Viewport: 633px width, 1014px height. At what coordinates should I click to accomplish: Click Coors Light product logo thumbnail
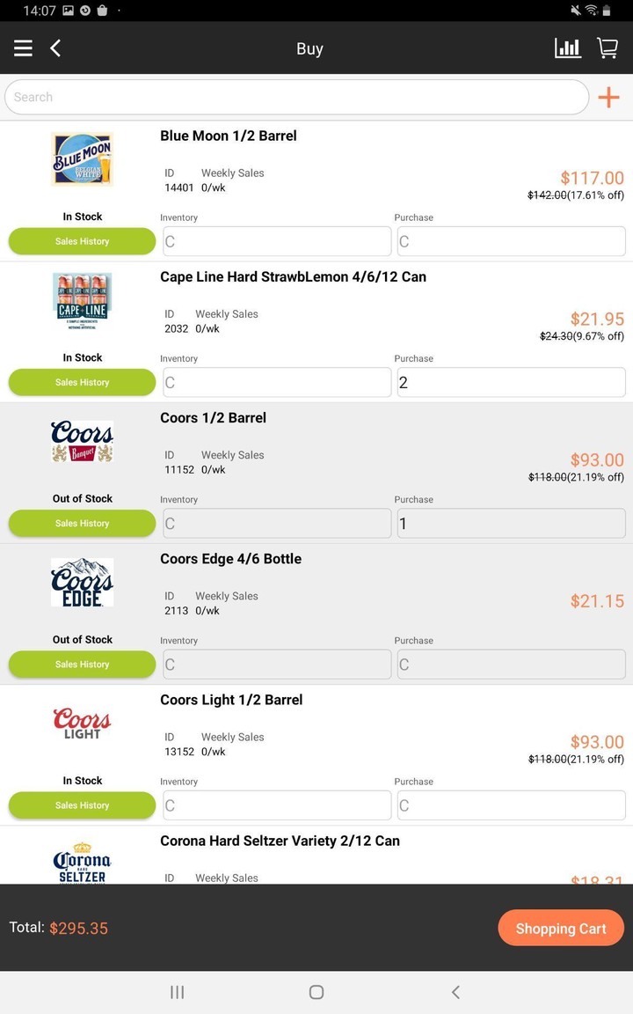pyautogui.click(x=82, y=723)
